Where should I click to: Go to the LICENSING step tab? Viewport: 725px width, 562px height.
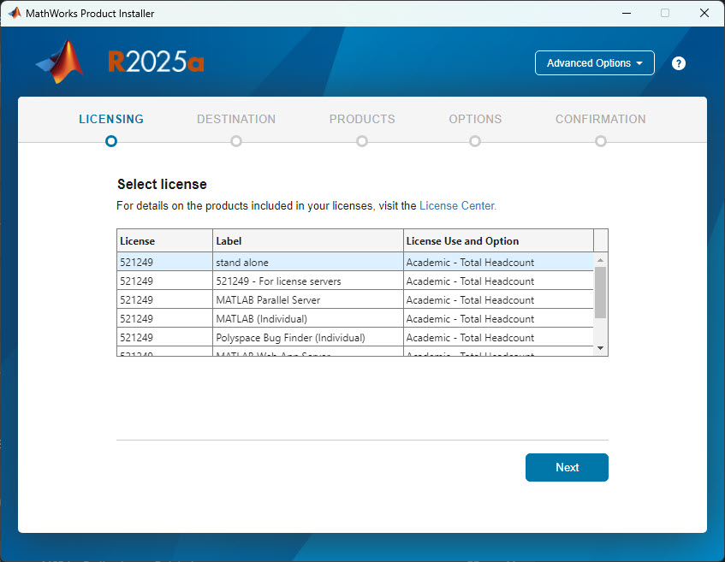click(111, 119)
